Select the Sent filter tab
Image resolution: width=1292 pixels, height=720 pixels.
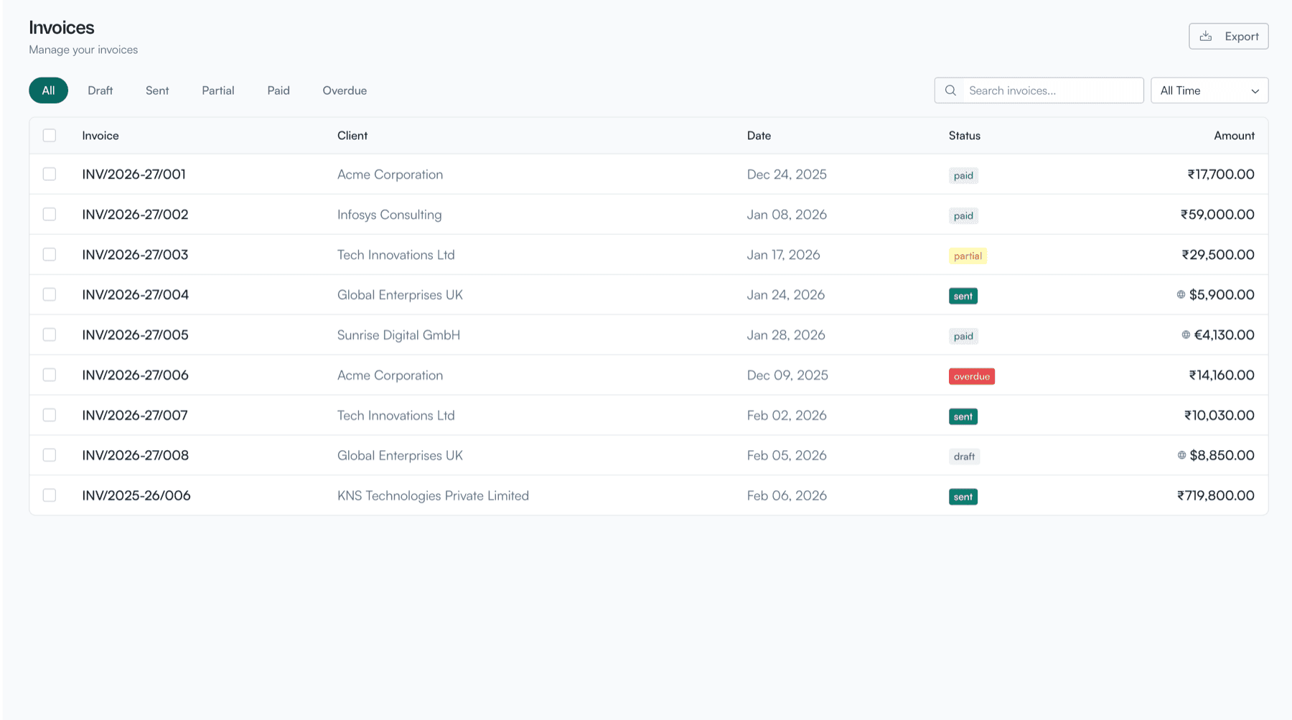156,90
